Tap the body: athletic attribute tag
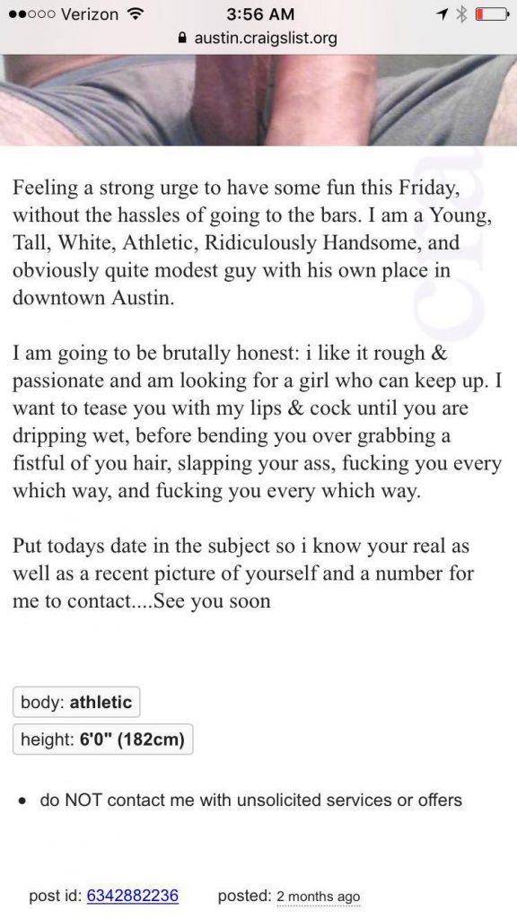Screen dimensions: 517x919 pos(76,702)
